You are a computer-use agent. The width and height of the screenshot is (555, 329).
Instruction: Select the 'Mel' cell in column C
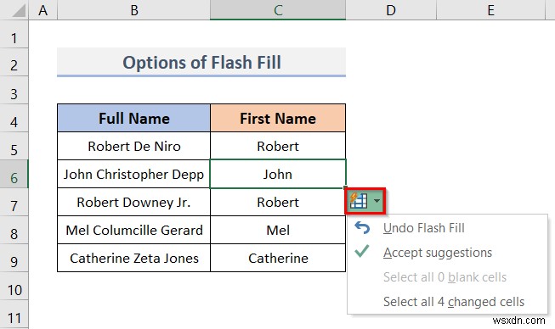278,230
